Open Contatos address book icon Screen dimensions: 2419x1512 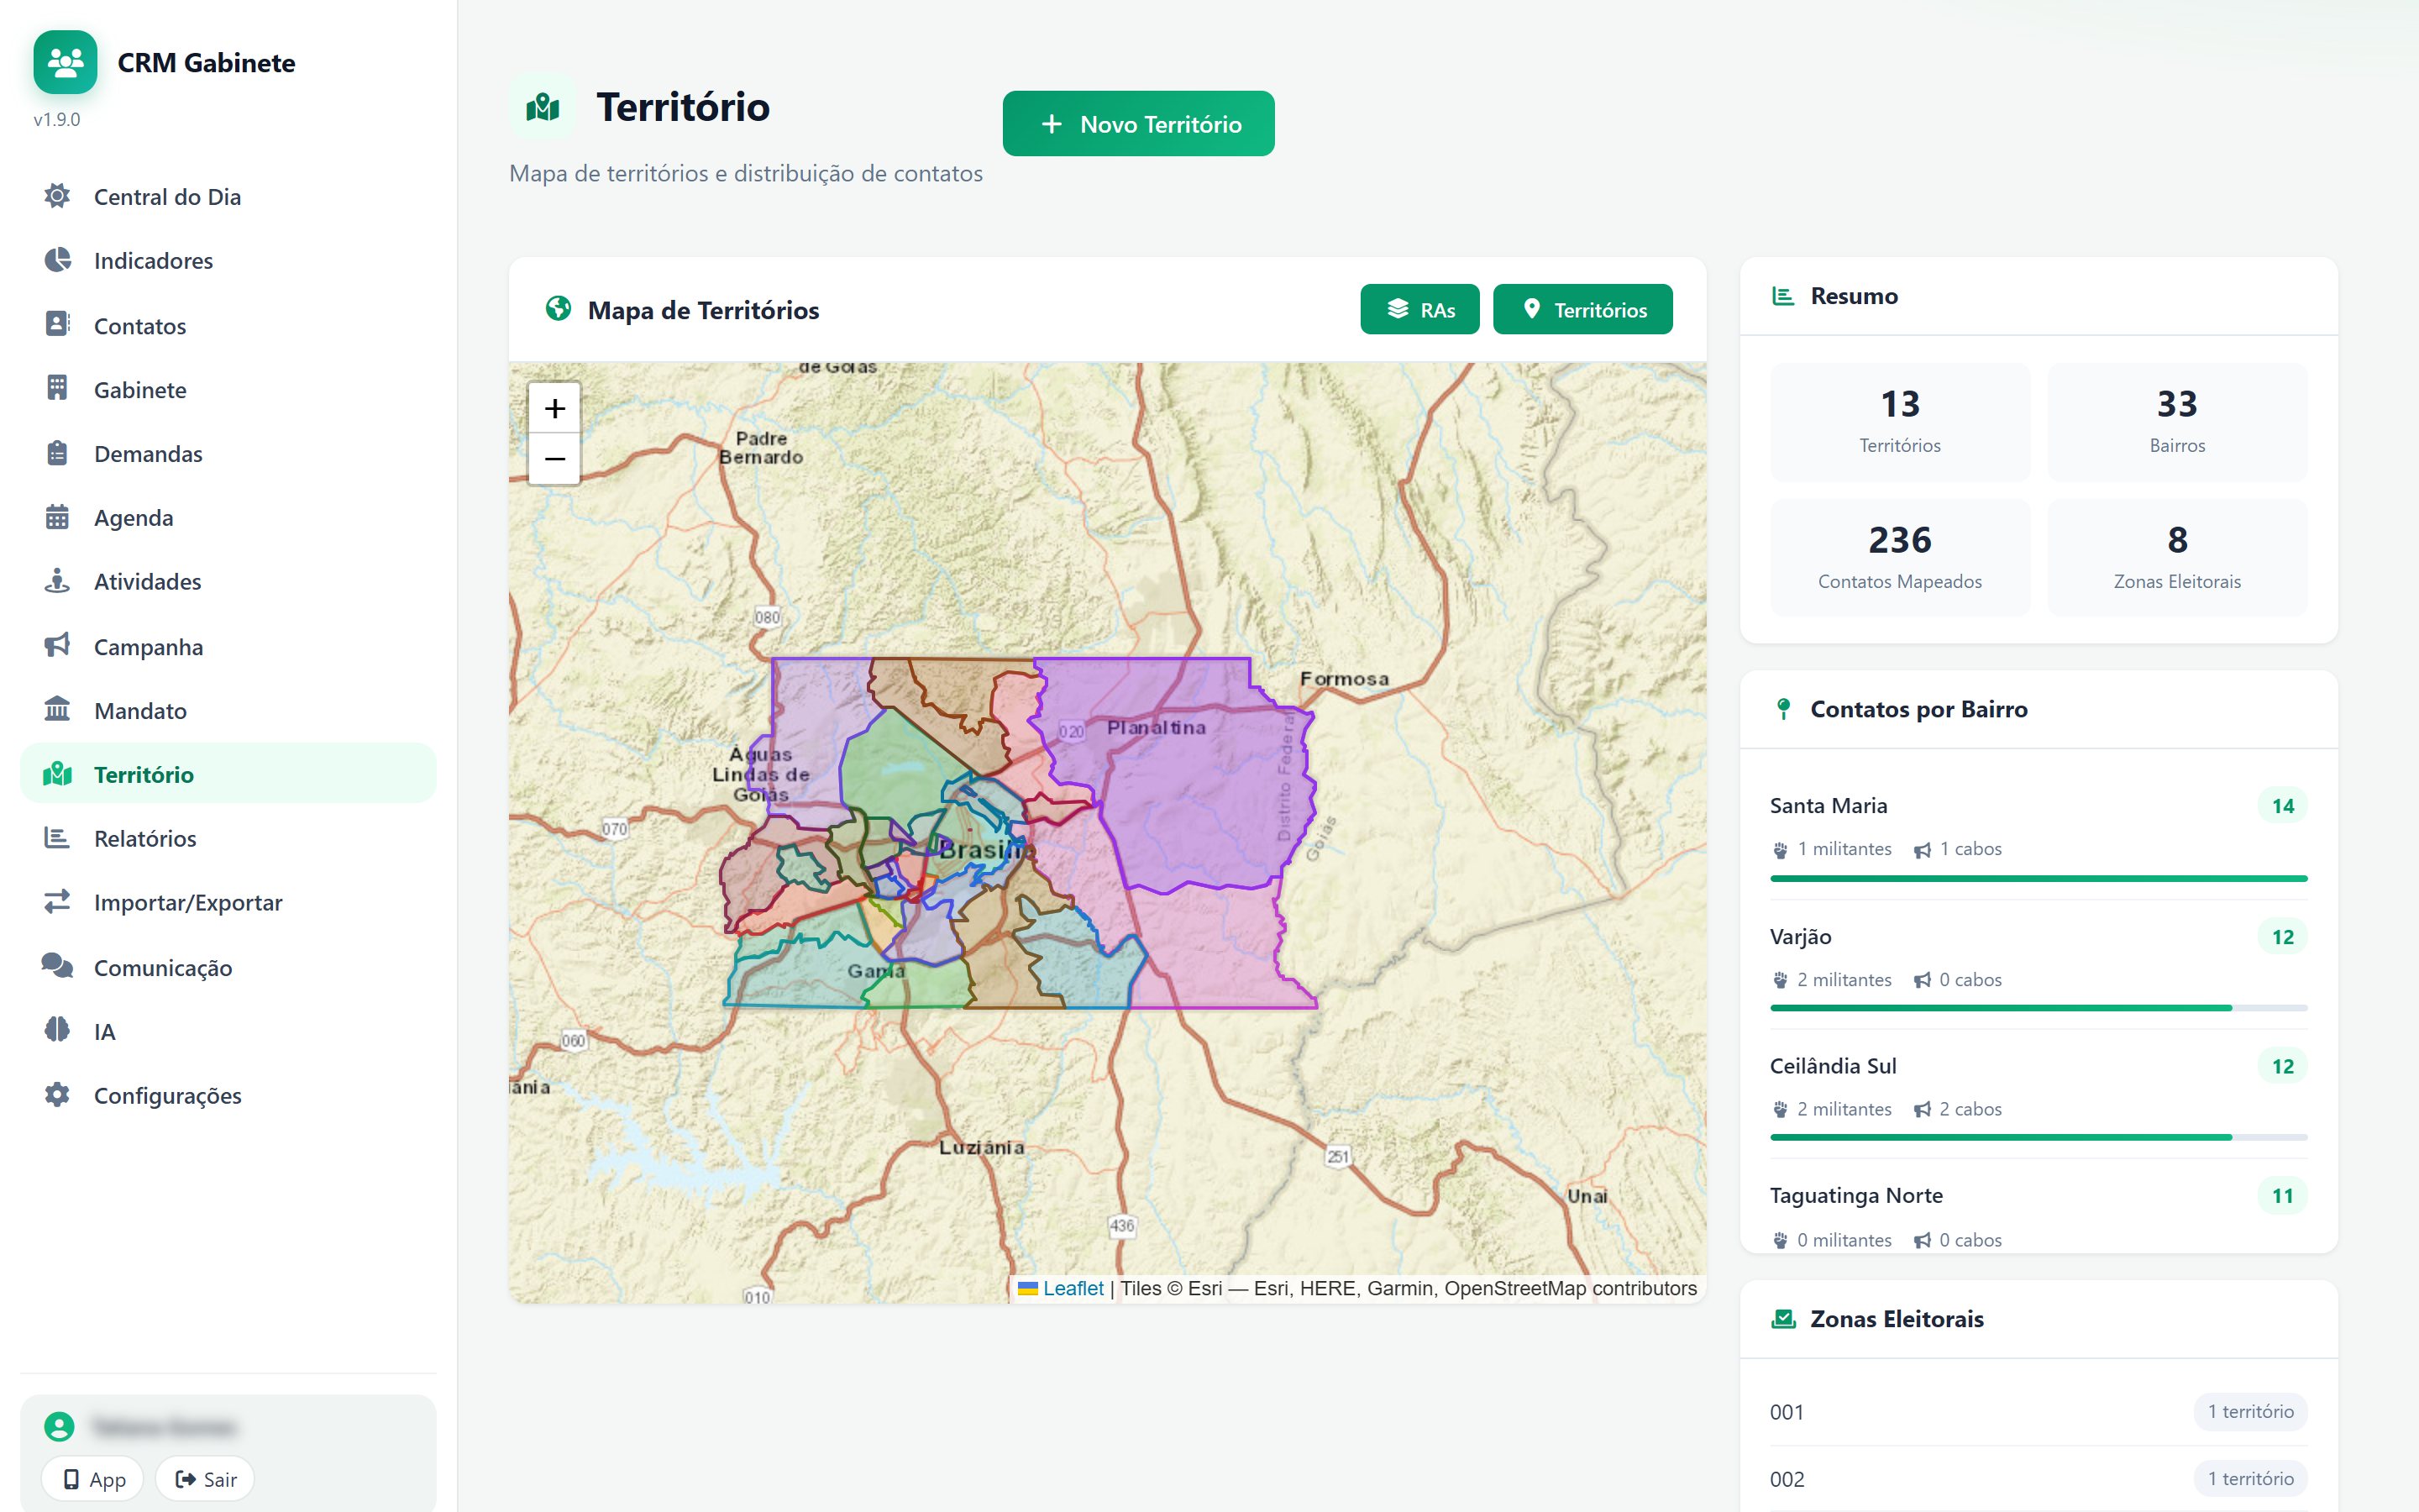click(x=57, y=324)
